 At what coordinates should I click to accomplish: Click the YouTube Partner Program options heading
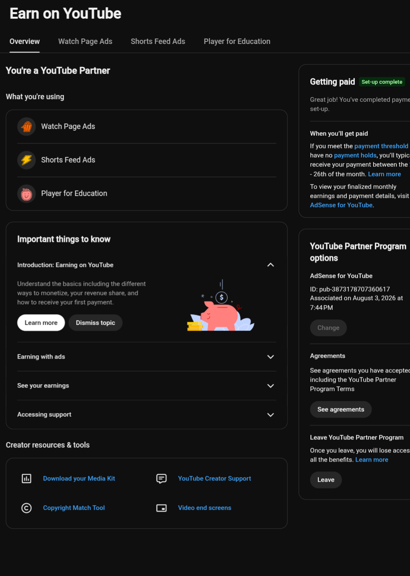pos(358,252)
